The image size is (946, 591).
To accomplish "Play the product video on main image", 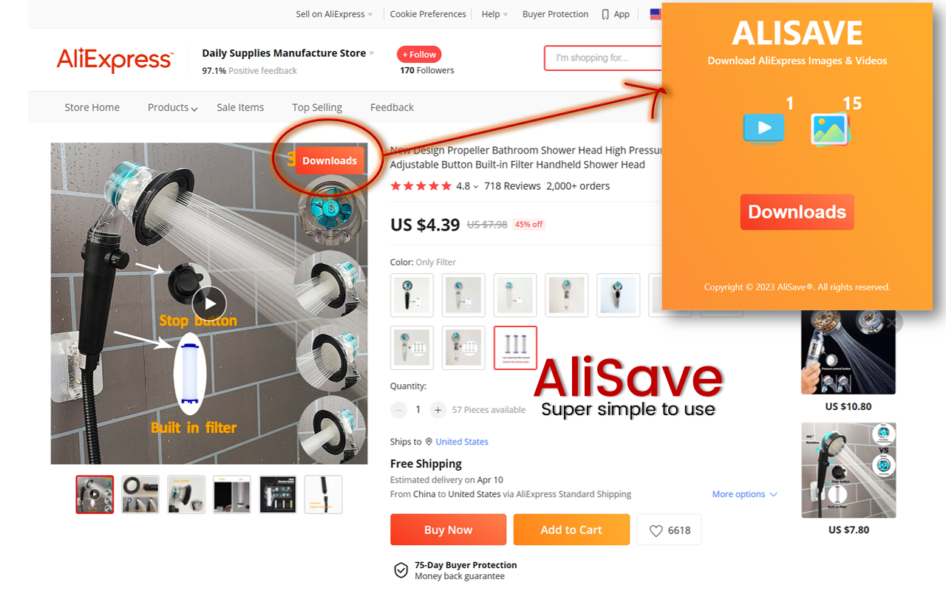I will 210,304.
